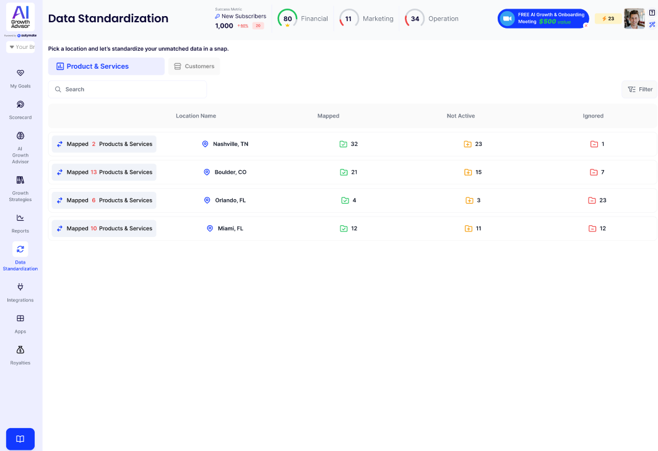Click the magic wand icon
This screenshot has width=658, height=451.
[x=652, y=25]
